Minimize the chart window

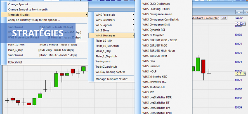tap(239, 12)
